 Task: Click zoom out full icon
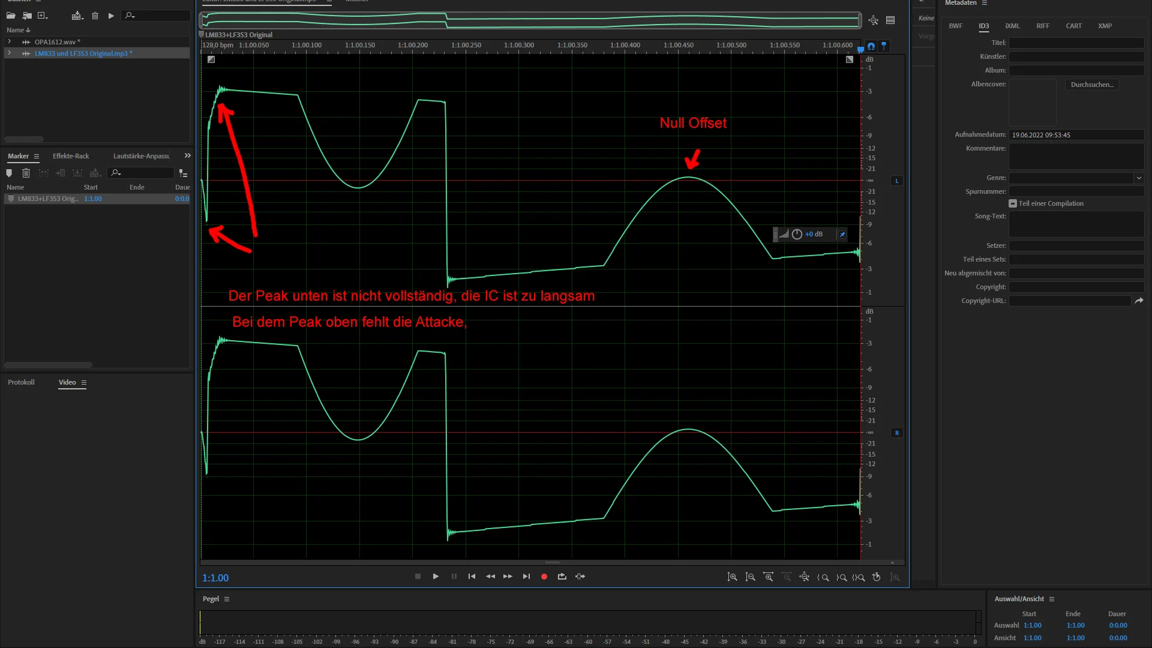pyautogui.click(x=804, y=577)
